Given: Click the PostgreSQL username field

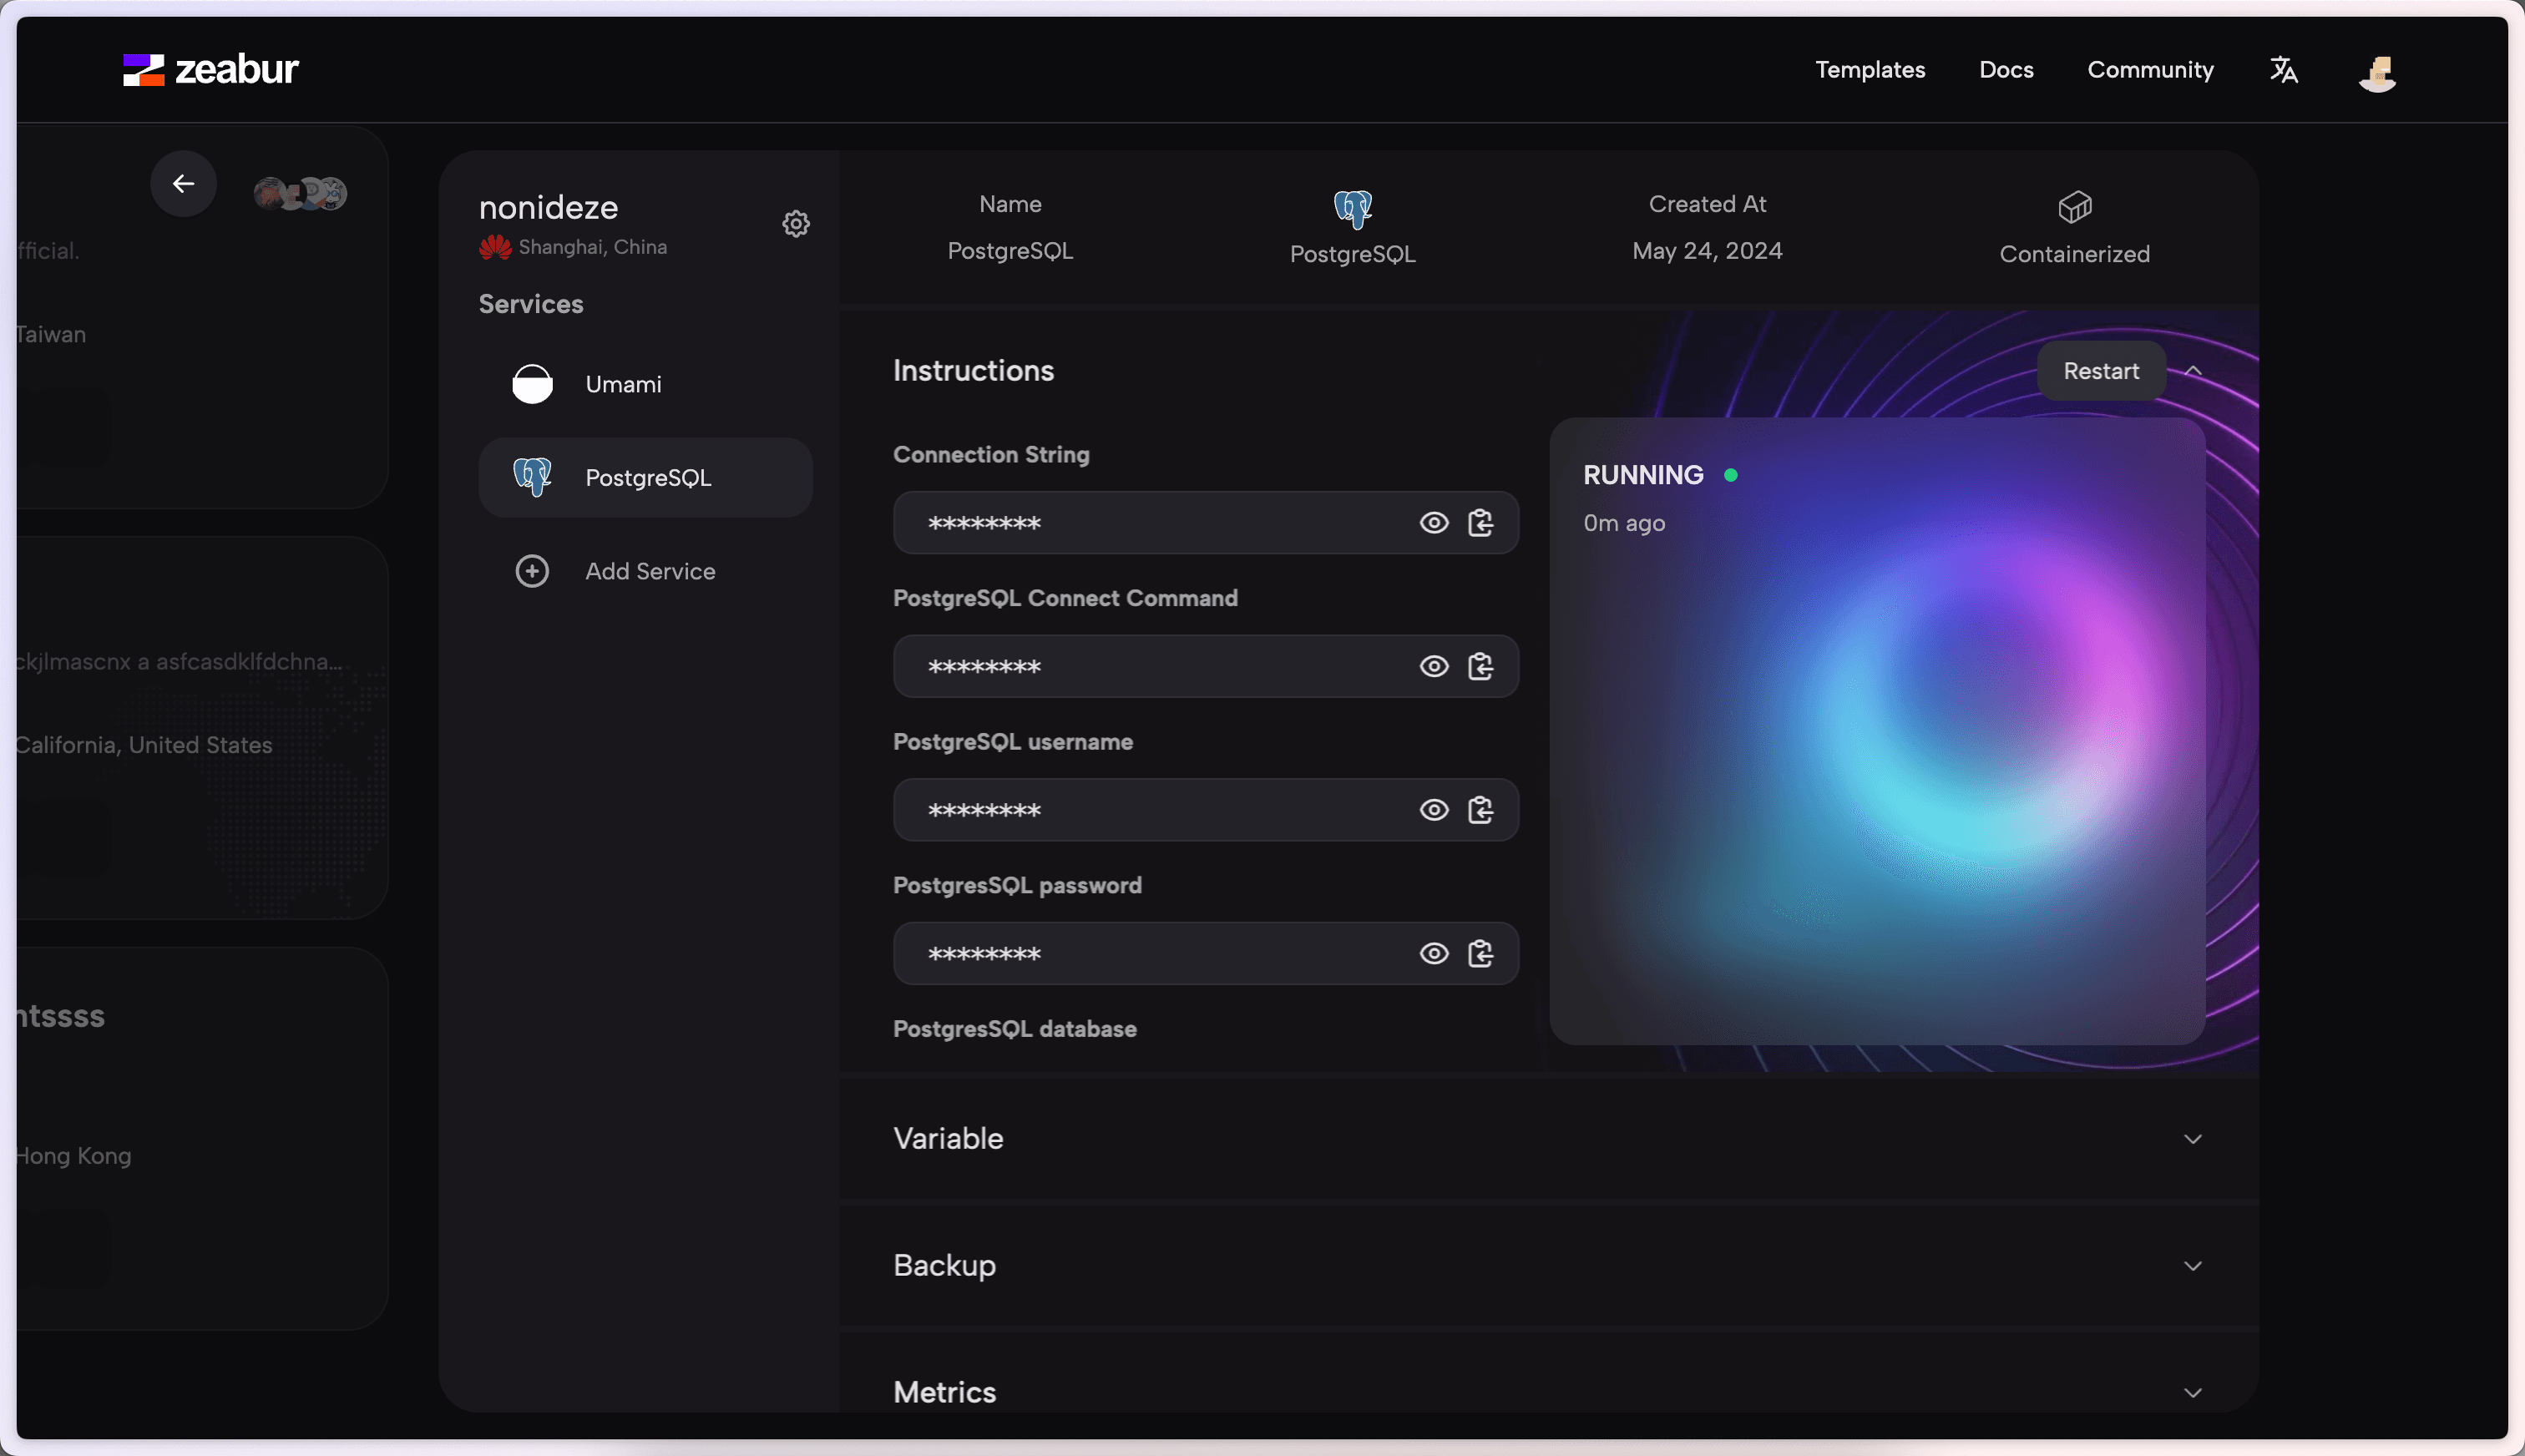Looking at the screenshot, I should coord(1205,810).
